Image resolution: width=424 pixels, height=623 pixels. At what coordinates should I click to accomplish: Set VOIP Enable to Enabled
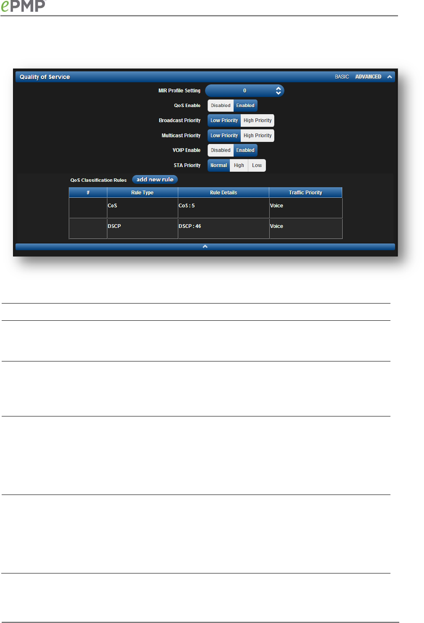click(x=245, y=150)
